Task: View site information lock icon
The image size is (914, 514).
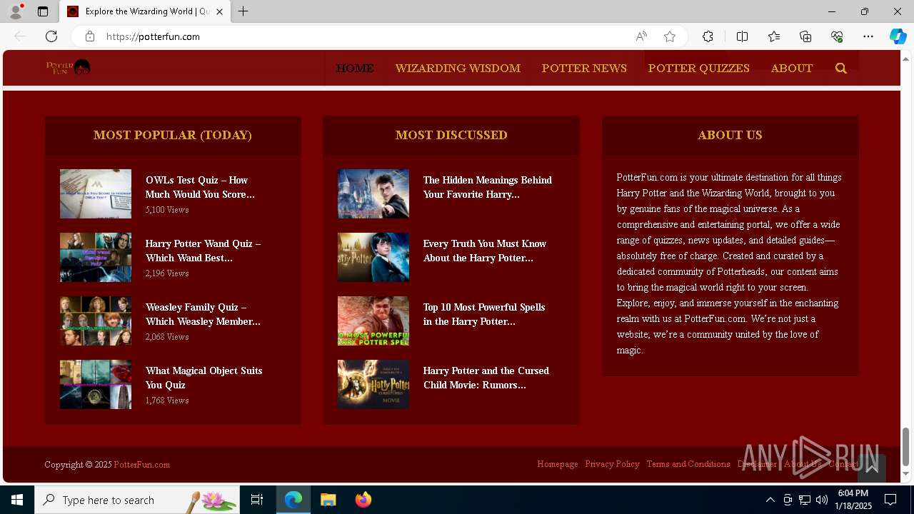Action: point(90,36)
